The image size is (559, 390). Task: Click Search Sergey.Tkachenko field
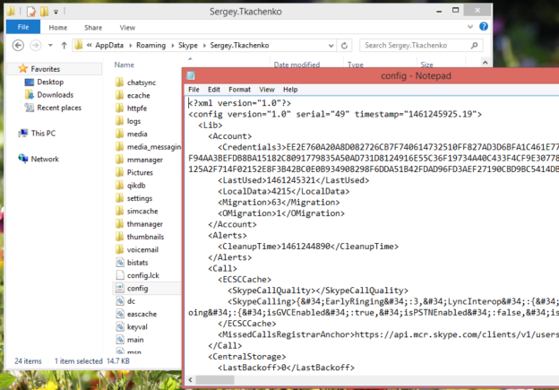pos(421,46)
